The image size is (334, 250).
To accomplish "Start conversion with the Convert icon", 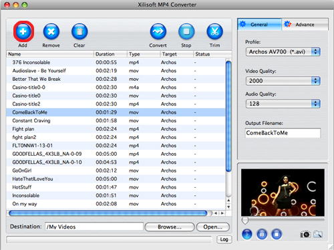I will pos(158,31).
